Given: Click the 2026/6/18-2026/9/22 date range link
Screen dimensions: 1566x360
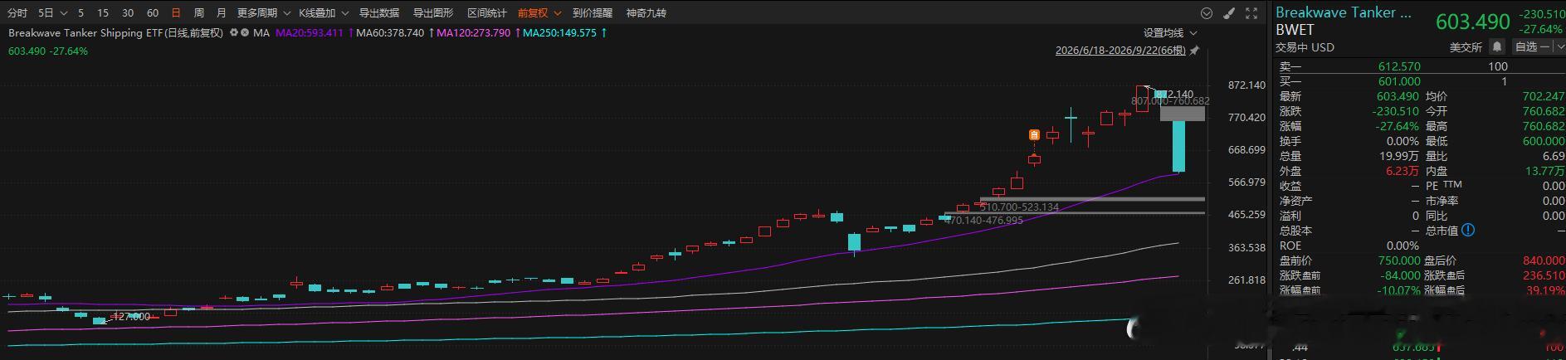Looking at the screenshot, I should (1120, 51).
